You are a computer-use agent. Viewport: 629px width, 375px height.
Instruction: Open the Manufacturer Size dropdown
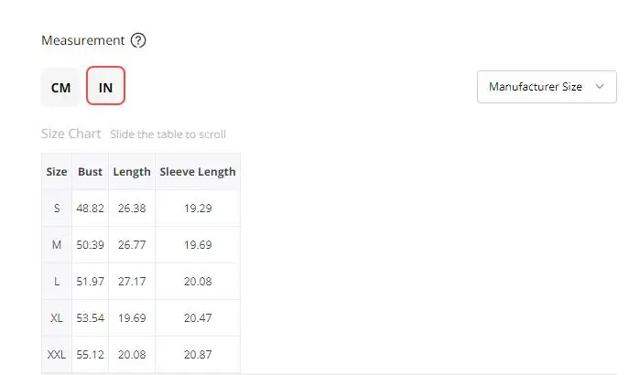pos(547,87)
